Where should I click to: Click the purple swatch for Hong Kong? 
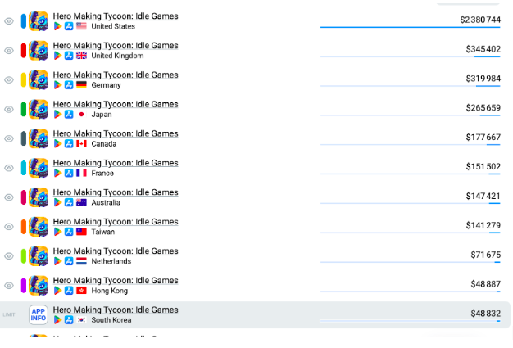coord(24,286)
